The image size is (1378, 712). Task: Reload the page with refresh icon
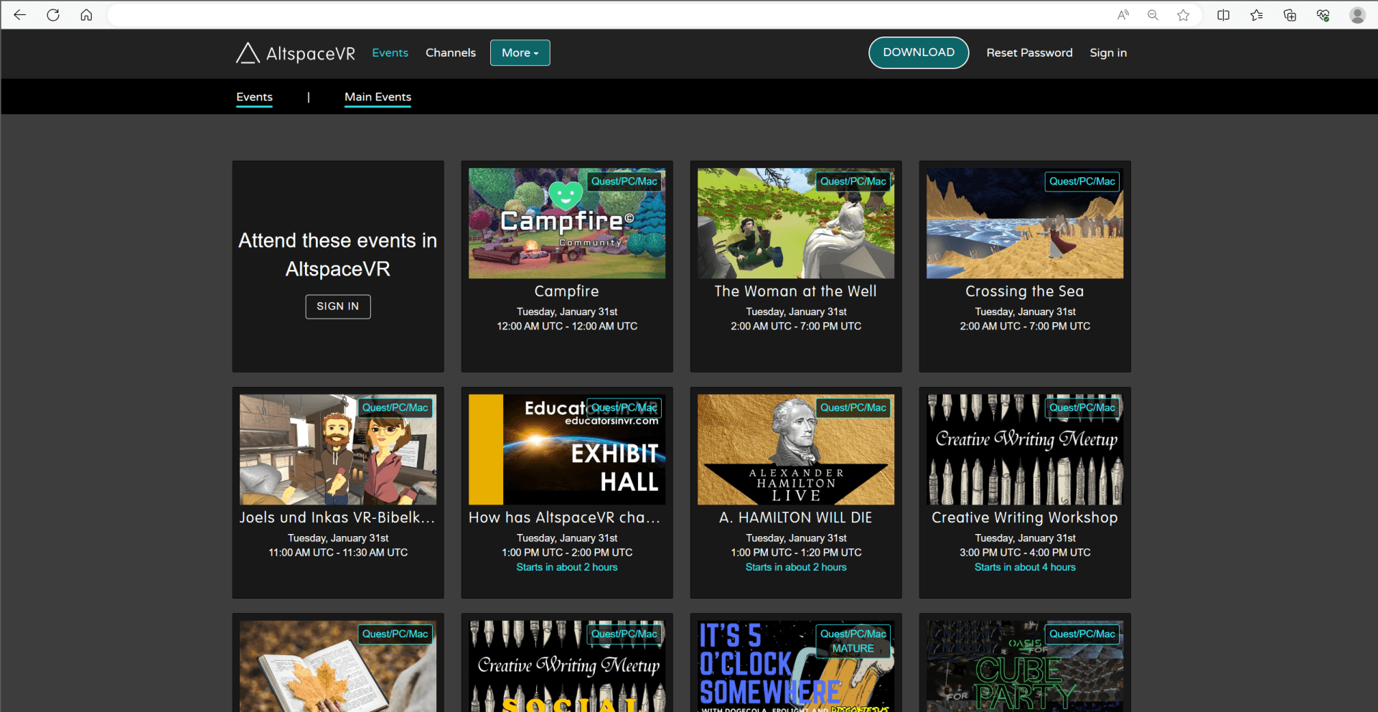53,15
